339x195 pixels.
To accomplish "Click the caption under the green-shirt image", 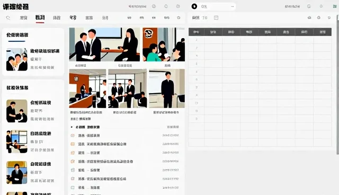I will pos(167,65).
